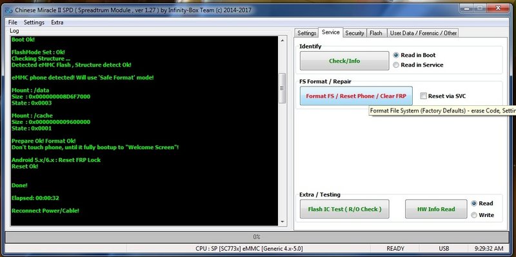Open the Extra menu
The height and width of the screenshot is (257, 516).
click(57, 23)
